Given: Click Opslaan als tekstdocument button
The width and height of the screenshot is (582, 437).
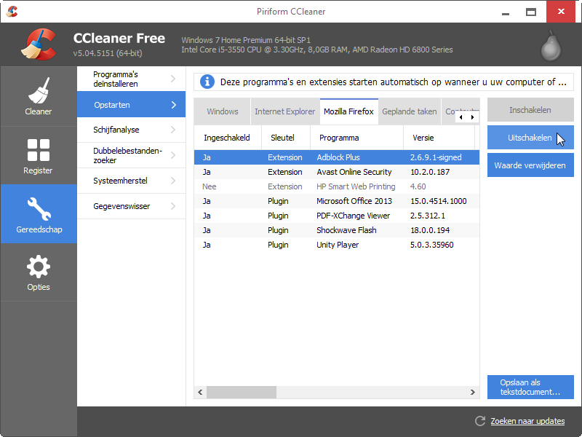Looking at the screenshot, I should point(530,387).
